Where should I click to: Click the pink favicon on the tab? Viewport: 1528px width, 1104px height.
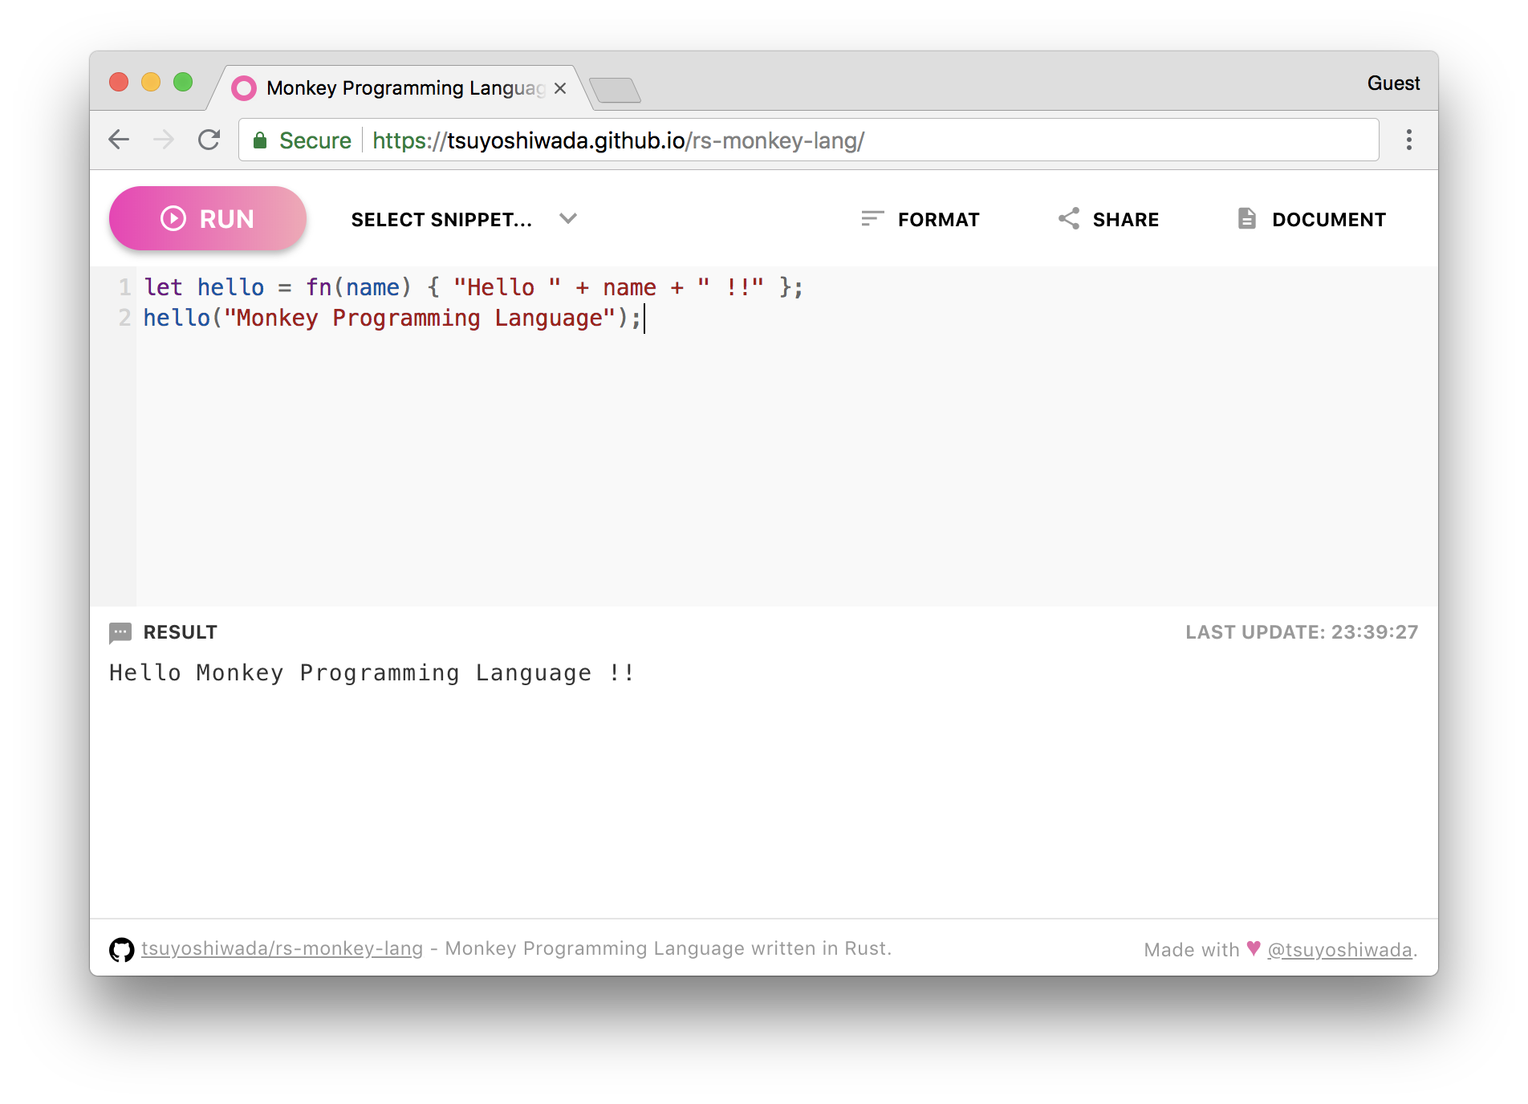click(x=244, y=88)
